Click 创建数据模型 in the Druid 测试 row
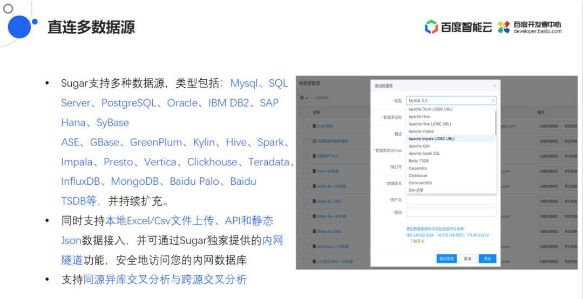The height and width of the screenshot is (299, 583). click(548, 126)
